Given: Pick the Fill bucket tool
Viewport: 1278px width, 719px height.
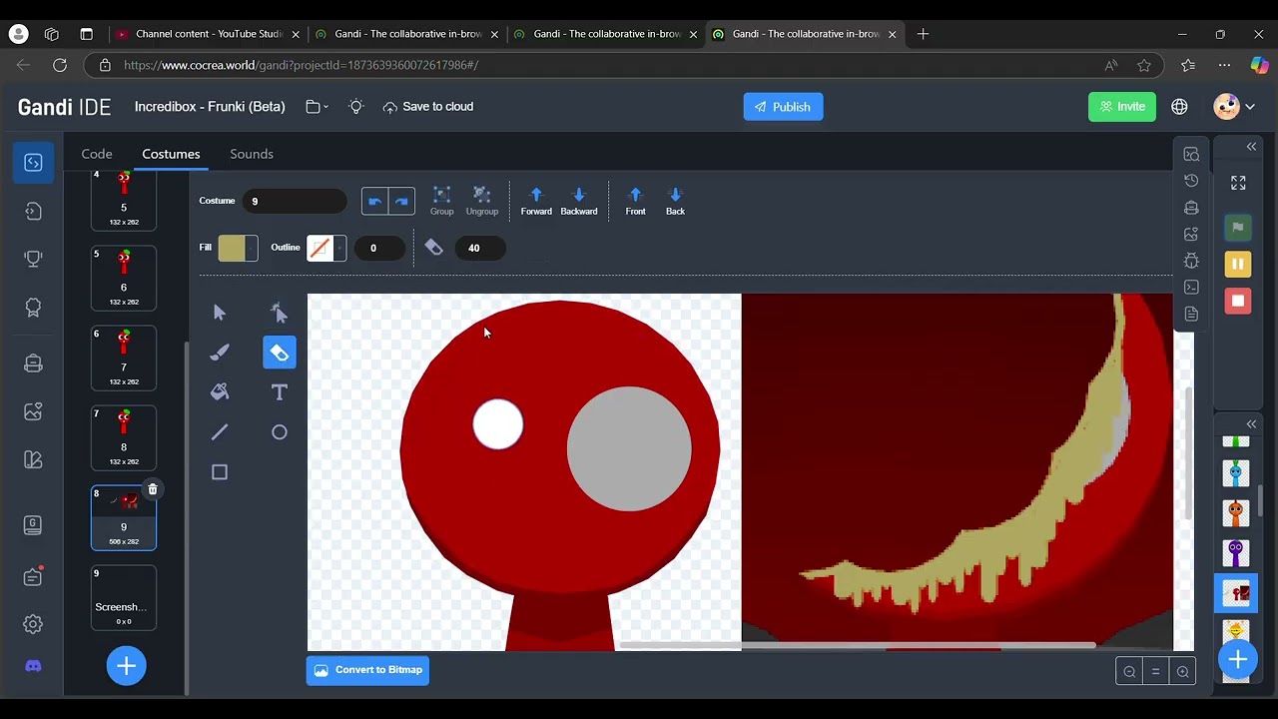Looking at the screenshot, I should coord(220,392).
